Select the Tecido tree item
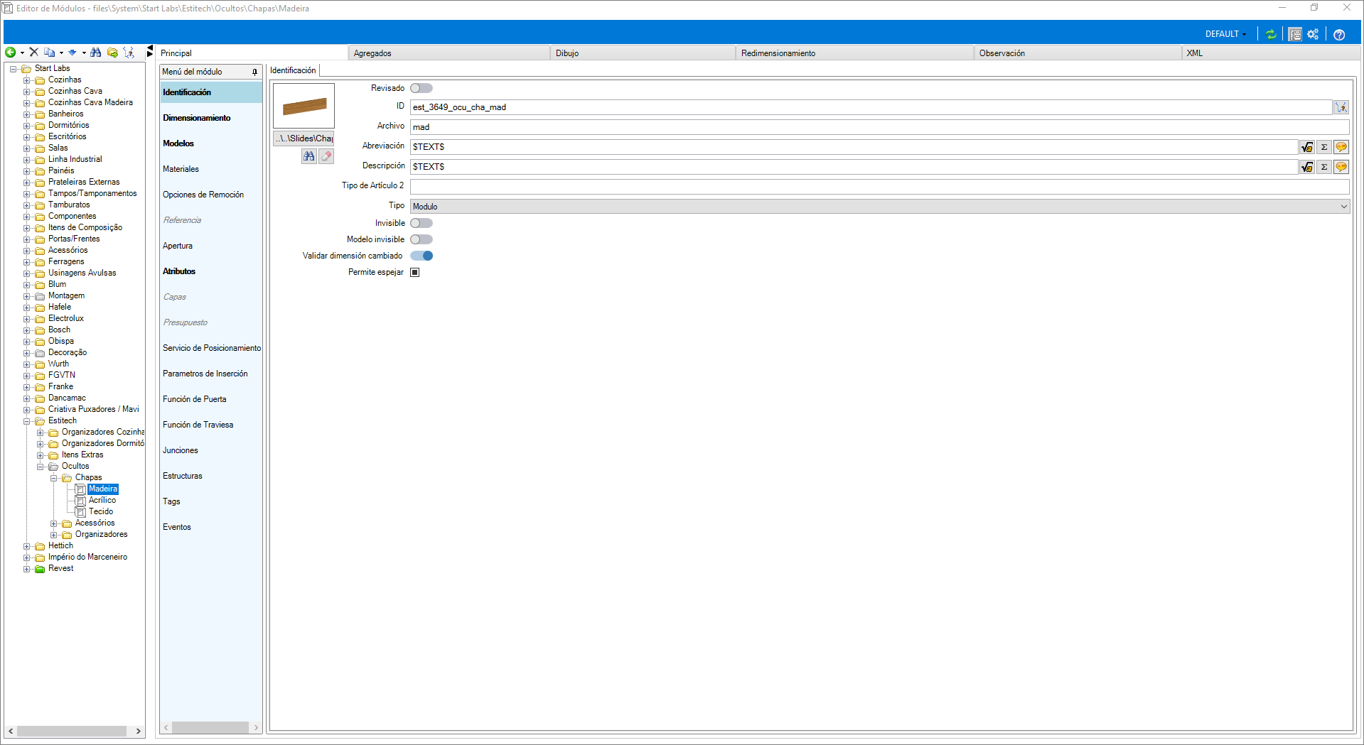This screenshot has height=745, width=1364. (x=101, y=512)
